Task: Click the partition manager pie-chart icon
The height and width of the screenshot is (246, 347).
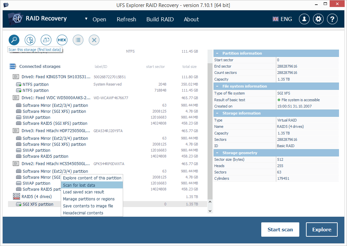Action: click(x=30, y=40)
